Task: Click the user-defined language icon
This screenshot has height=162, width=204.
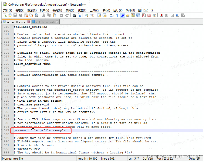Action: 128,15
